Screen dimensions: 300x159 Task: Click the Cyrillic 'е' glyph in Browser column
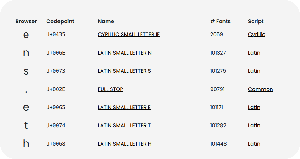pos(26,35)
